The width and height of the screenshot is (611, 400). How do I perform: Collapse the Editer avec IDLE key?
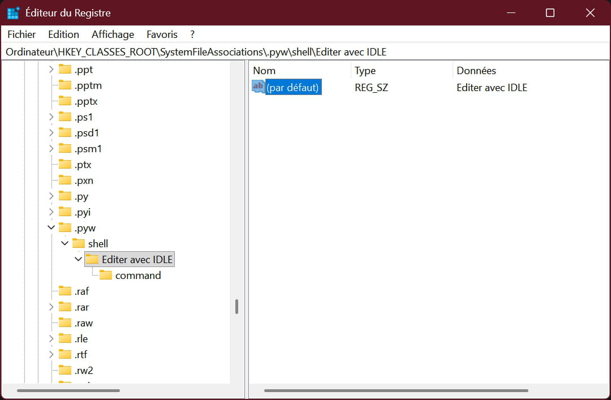click(78, 259)
